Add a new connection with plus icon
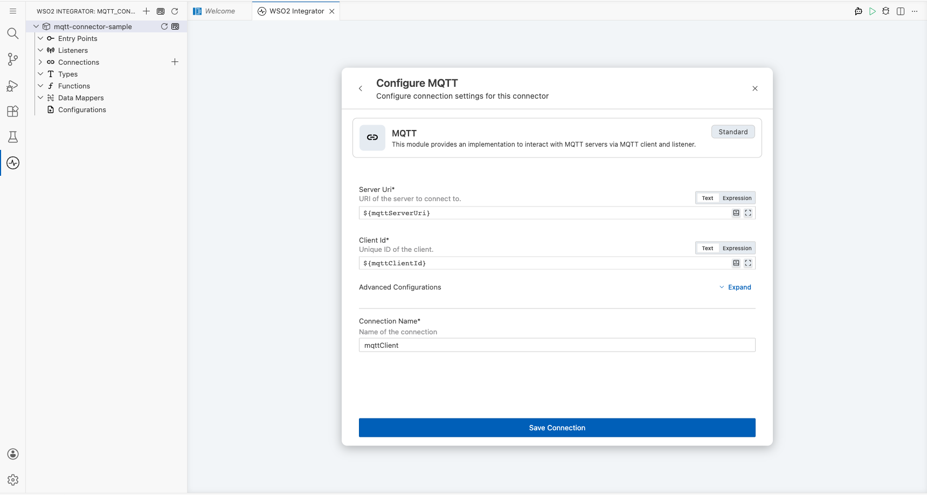927x495 pixels. [x=175, y=62]
